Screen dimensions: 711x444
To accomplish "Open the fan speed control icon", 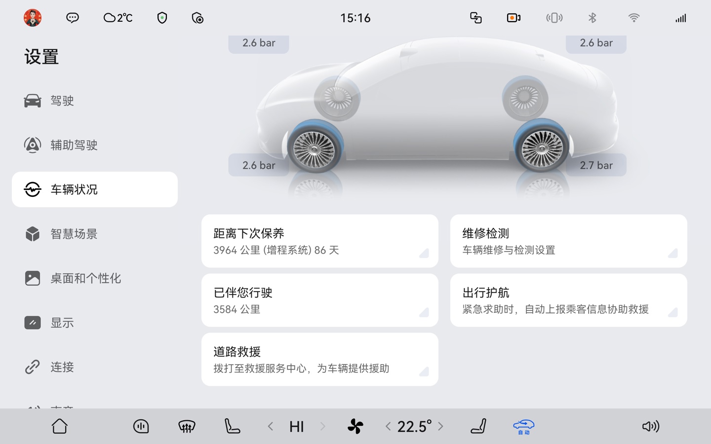I will pos(355,426).
